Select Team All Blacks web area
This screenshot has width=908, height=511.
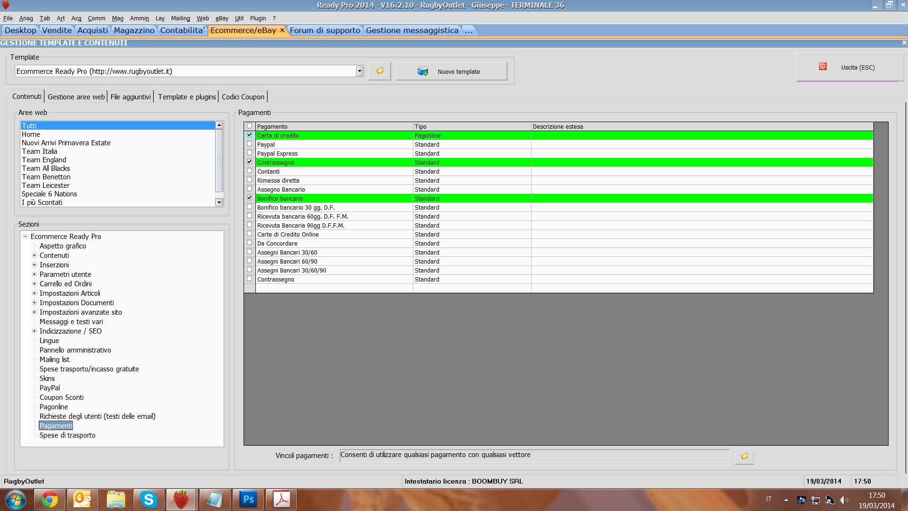pos(46,168)
